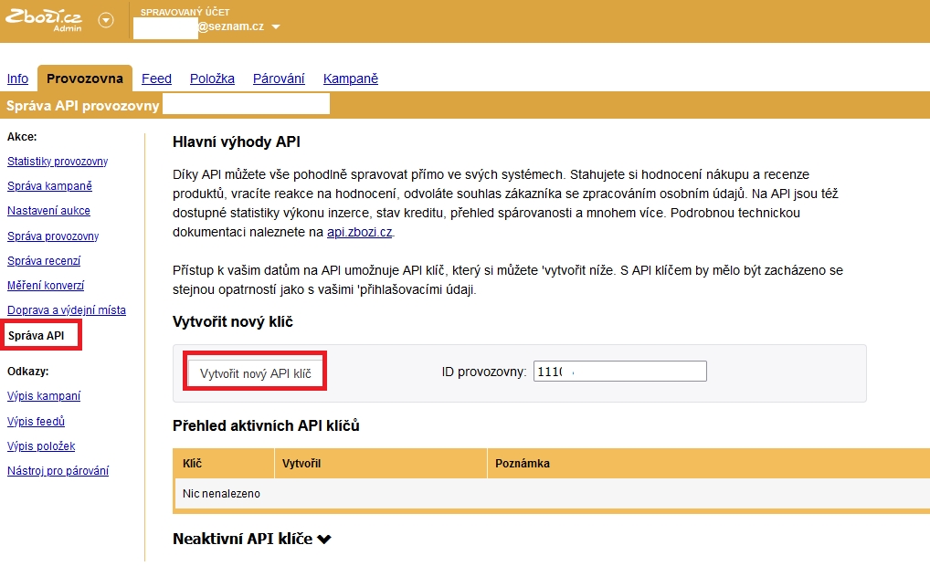Open Měření konverzí page
This screenshot has height=566, width=930.
click(x=46, y=286)
